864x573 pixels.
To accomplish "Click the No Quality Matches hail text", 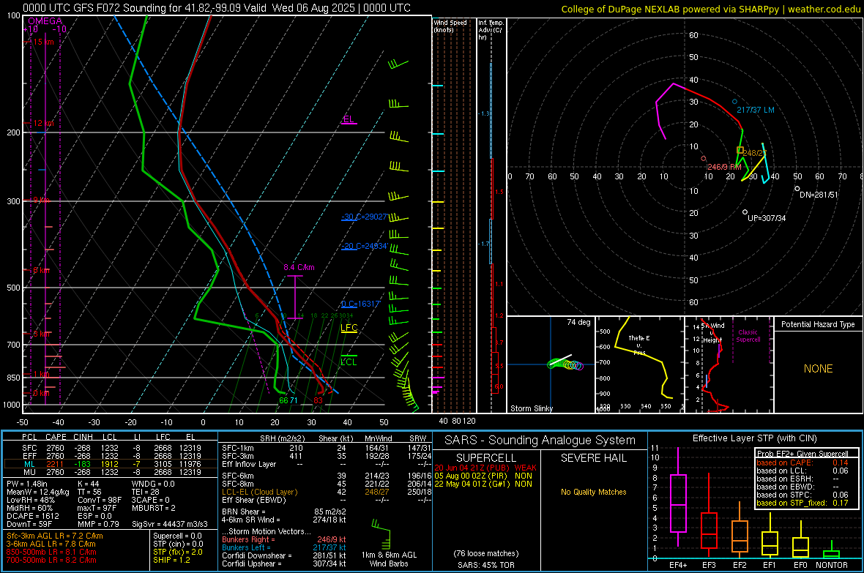I will coord(593,492).
